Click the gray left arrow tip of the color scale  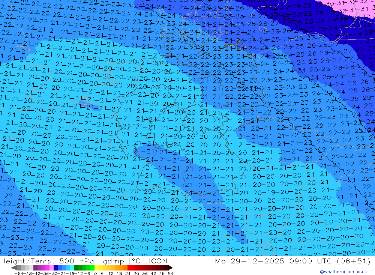point(13,267)
